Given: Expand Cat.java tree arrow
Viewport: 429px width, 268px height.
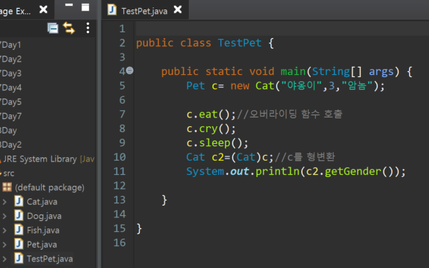Looking at the screenshot, I should coord(4,202).
